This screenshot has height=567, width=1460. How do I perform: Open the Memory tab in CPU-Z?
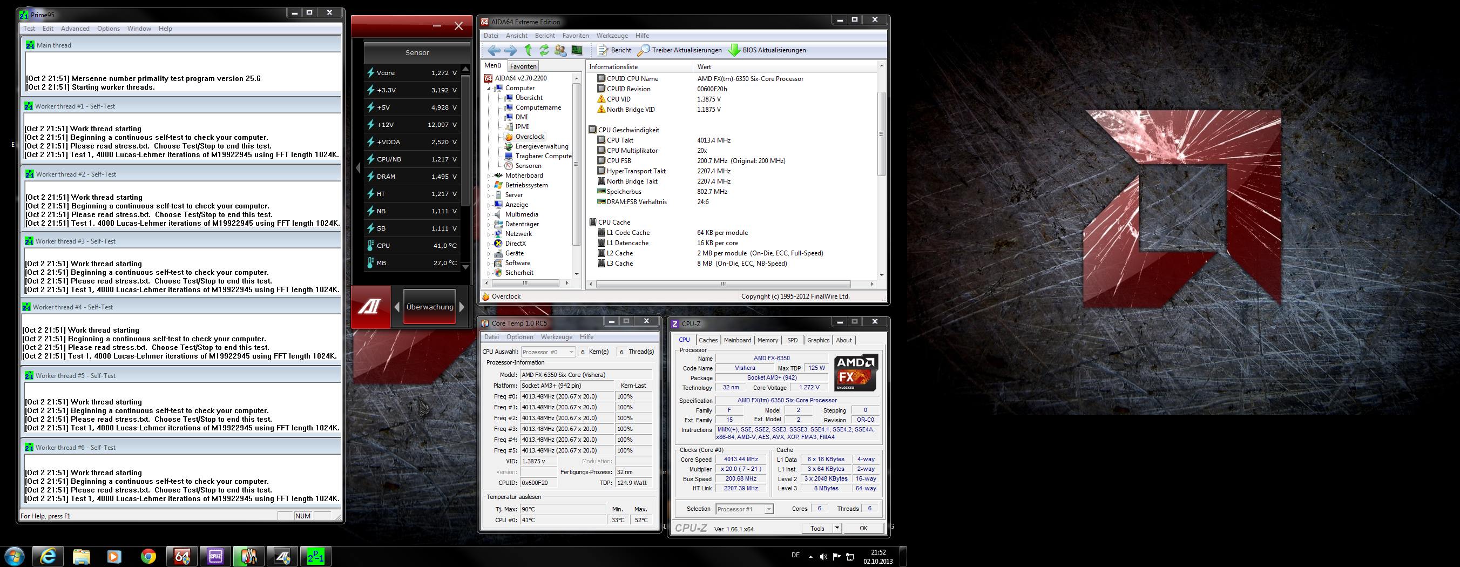point(767,340)
